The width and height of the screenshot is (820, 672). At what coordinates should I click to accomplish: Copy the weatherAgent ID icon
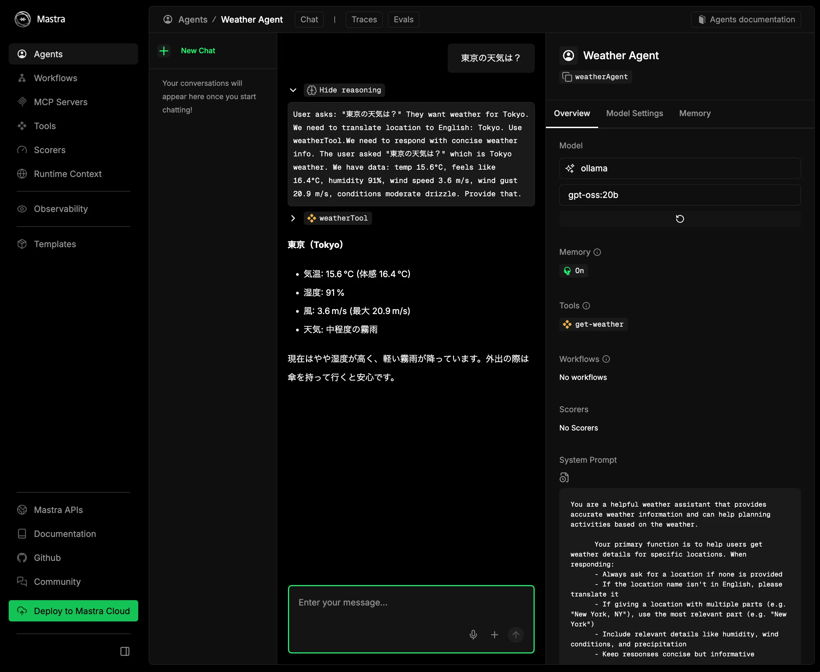point(567,77)
